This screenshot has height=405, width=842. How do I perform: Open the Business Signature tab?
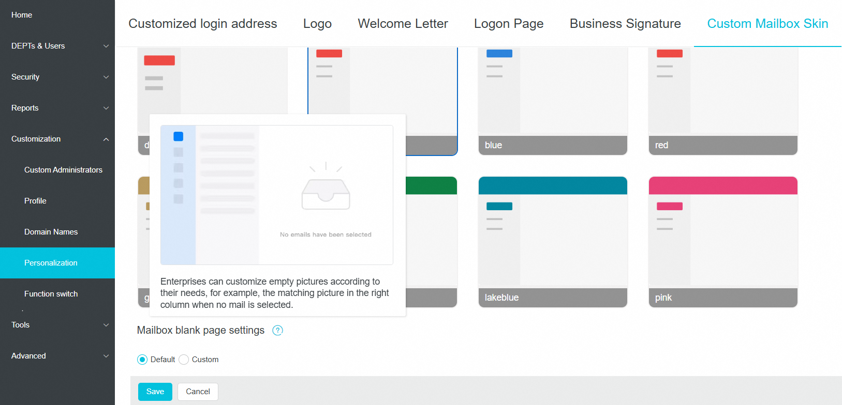625,24
